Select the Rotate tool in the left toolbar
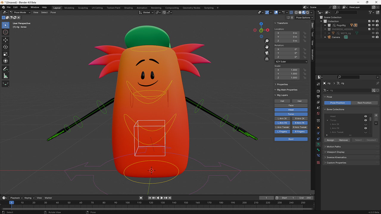 [x=5, y=47]
